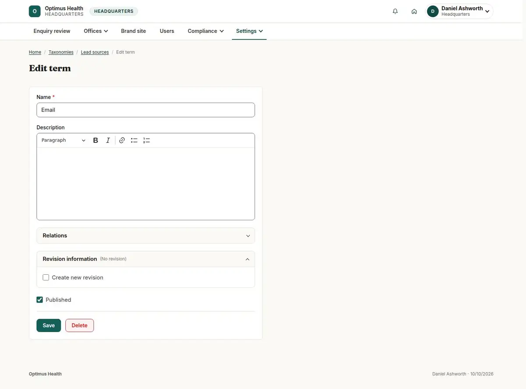Toggle bold formatting in Description editor
The image size is (526, 389).
coord(96,140)
